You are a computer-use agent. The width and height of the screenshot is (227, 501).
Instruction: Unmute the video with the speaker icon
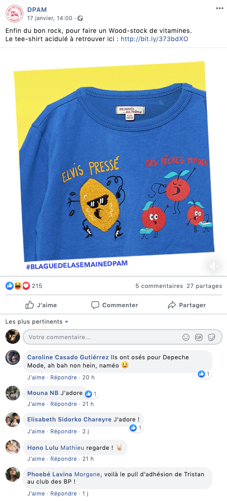(214, 266)
